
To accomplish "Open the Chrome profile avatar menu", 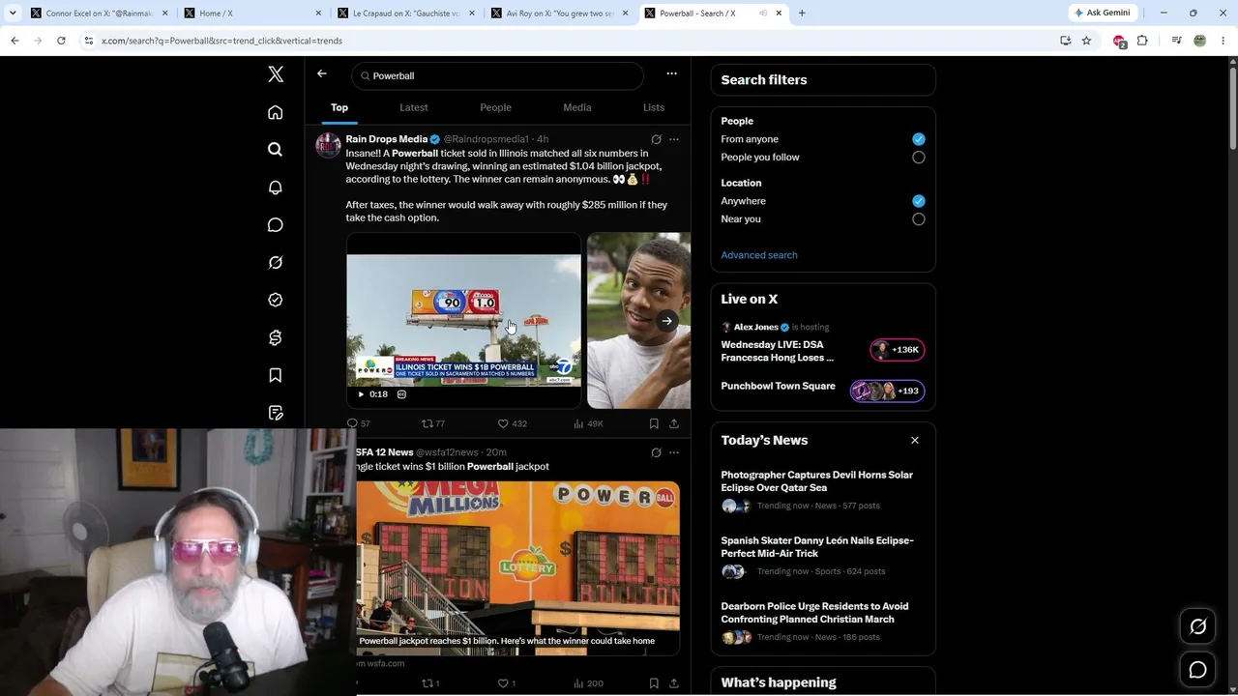I will [1200, 41].
